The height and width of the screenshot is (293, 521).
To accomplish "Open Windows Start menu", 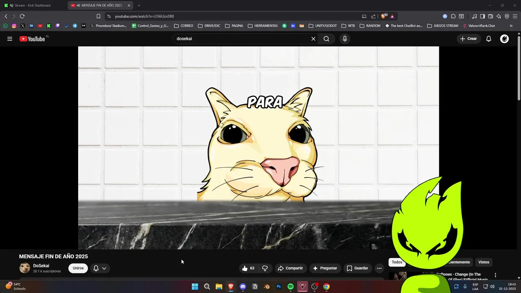I will click(195, 286).
